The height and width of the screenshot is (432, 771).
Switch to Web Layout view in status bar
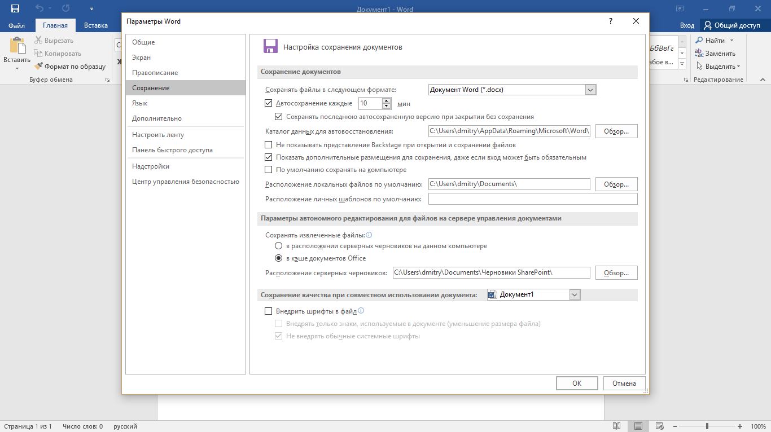(x=659, y=426)
